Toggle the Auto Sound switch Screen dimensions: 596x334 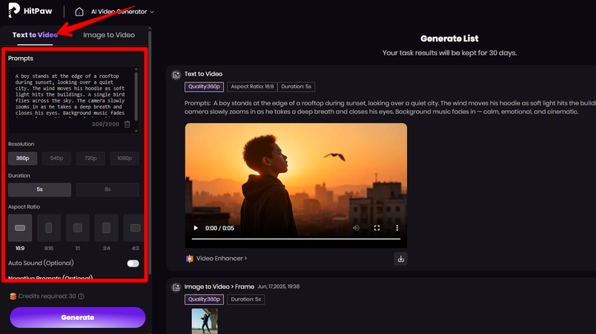coord(133,263)
